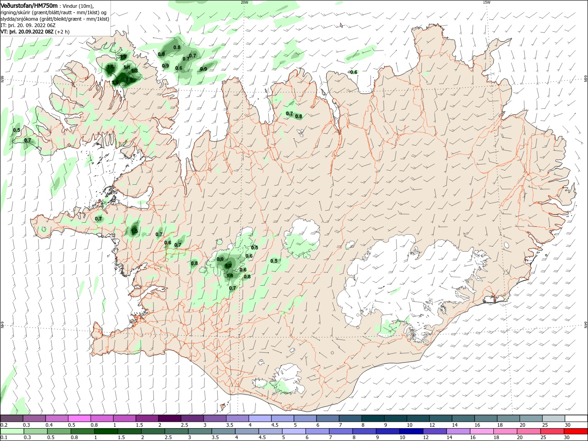Select the top-row swatch between 4 and 4.5
588x441 pixels.
(260, 418)
